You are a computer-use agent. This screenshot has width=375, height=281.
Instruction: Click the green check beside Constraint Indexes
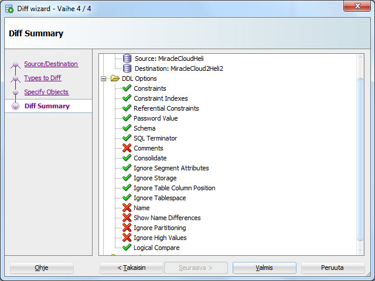(x=127, y=98)
